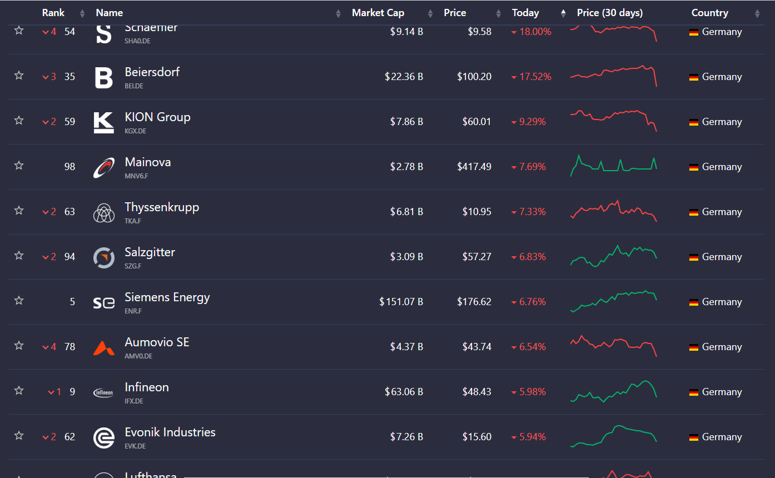This screenshot has width=775, height=478.
Task: Click the German flag in Evonik Industries row
Action: [694, 437]
